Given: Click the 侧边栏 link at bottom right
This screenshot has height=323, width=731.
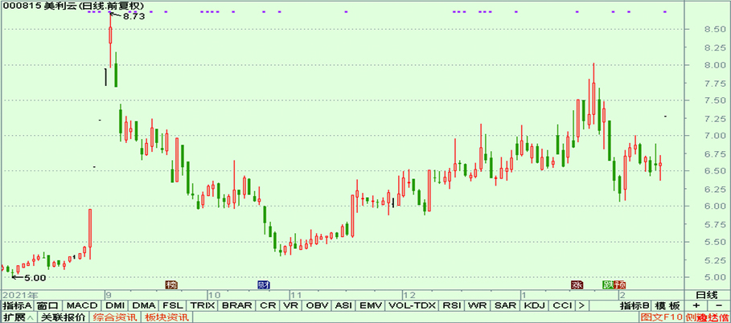Looking at the screenshot, I should click(706, 317).
